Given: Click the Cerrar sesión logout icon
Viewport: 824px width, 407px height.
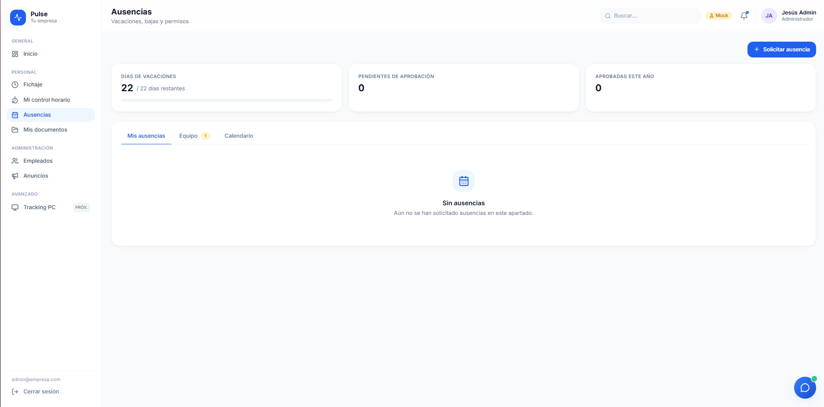Looking at the screenshot, I should (15, 392).
